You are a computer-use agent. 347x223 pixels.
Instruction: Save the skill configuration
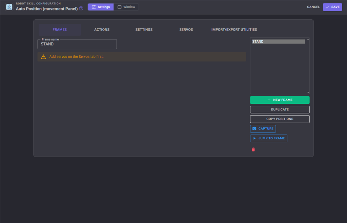point(332,7)
